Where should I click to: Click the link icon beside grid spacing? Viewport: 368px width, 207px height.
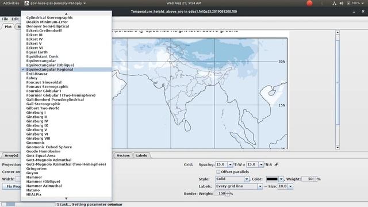click(x=277, y=164)
